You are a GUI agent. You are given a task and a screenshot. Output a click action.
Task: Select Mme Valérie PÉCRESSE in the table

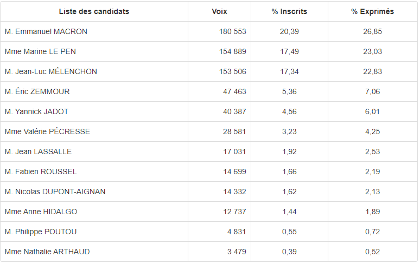tap(47, 131)
